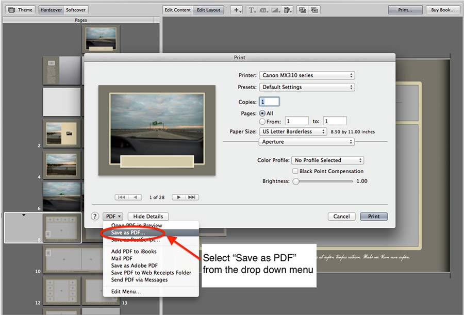Jump to first preview page
This screenshot has height=315, width=464.
tap(122, 197)
